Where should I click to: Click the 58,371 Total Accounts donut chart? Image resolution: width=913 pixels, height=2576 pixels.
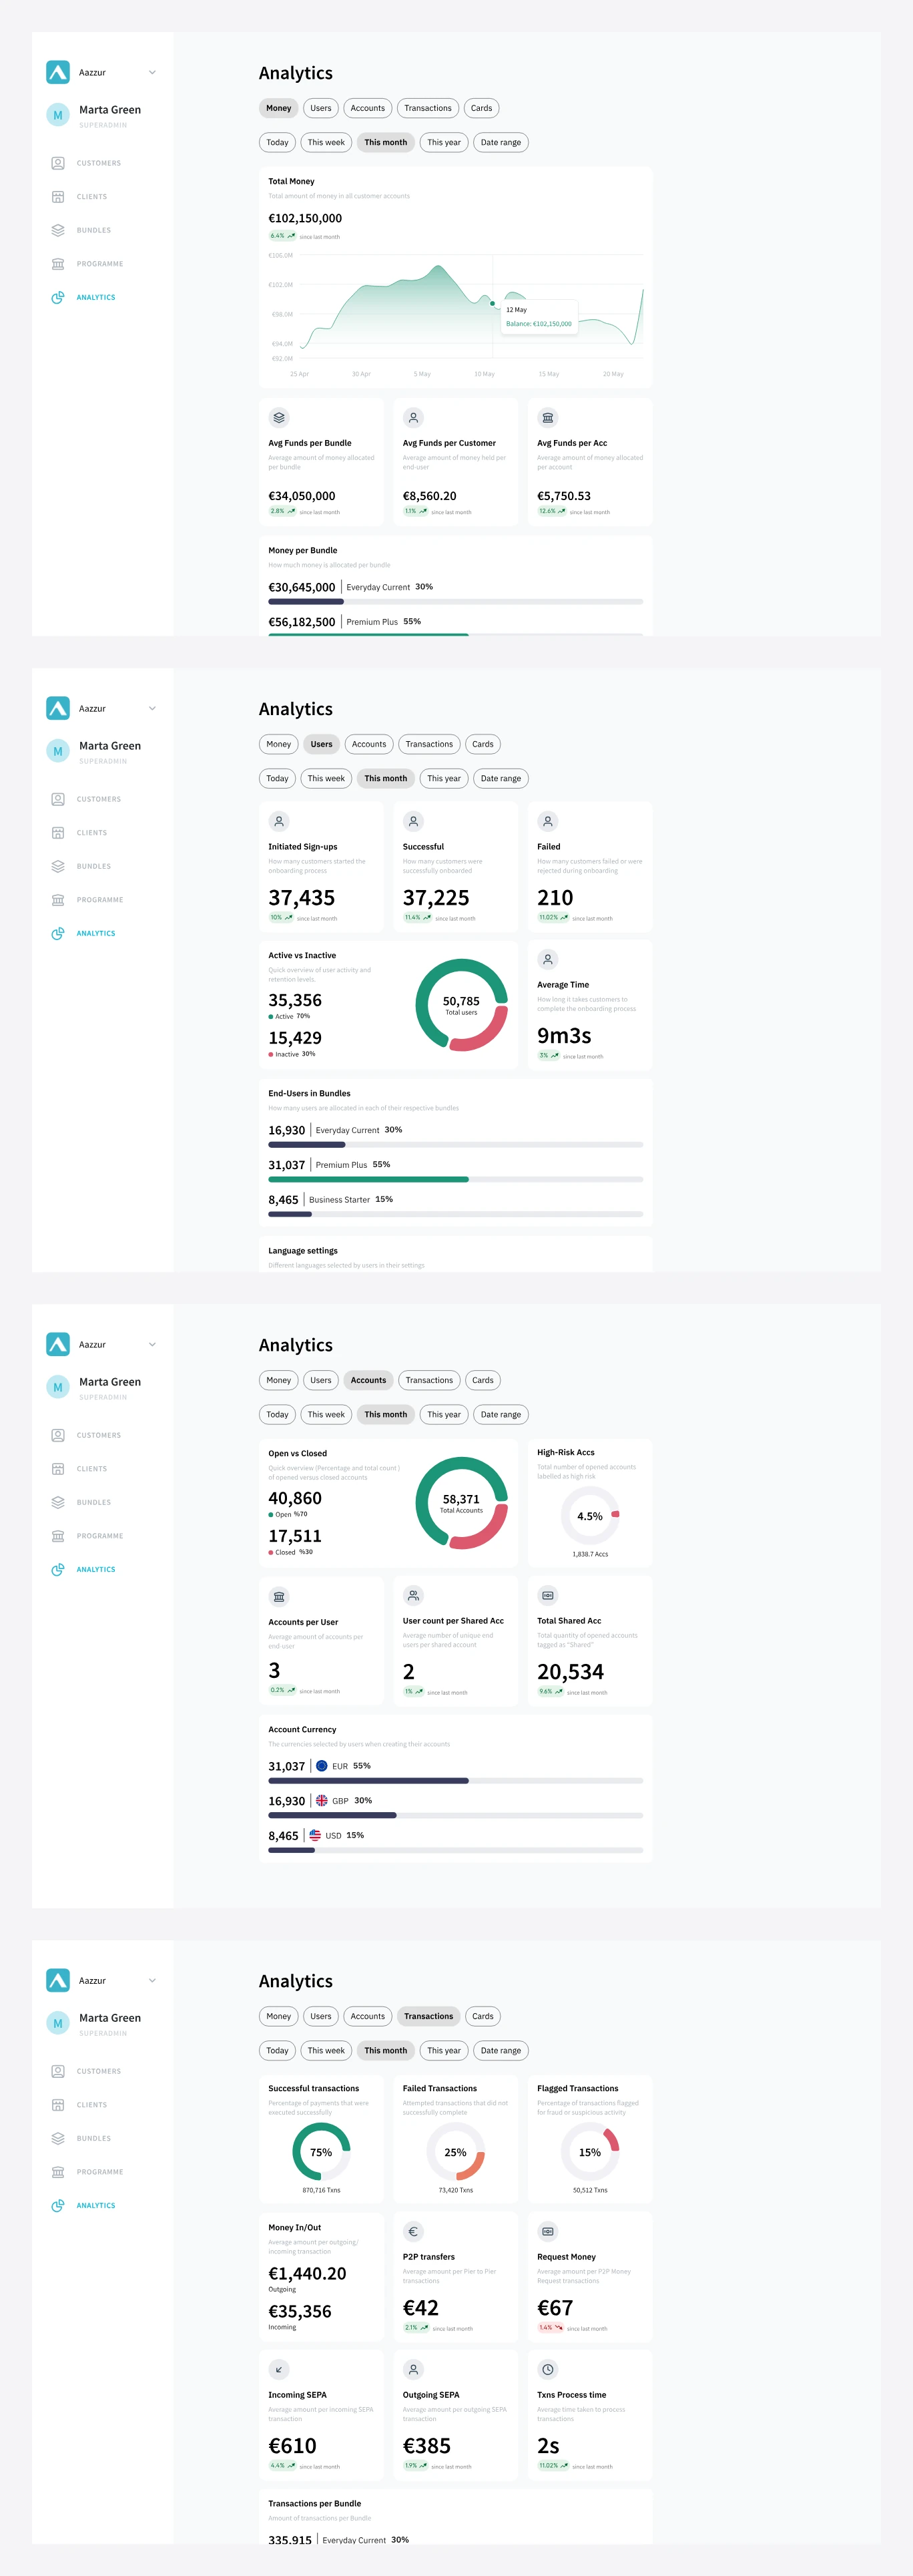coord(461,1503)
